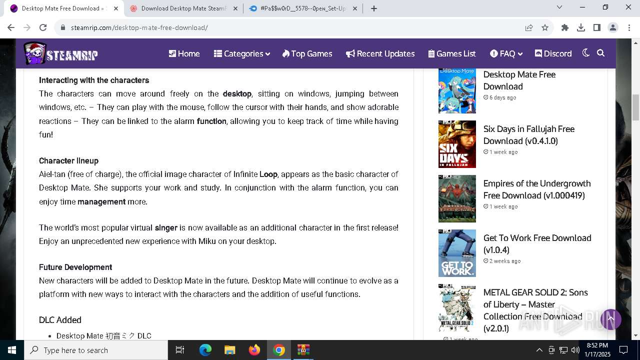Open the Discord link

pyautogui.click(x=553, y=53)
